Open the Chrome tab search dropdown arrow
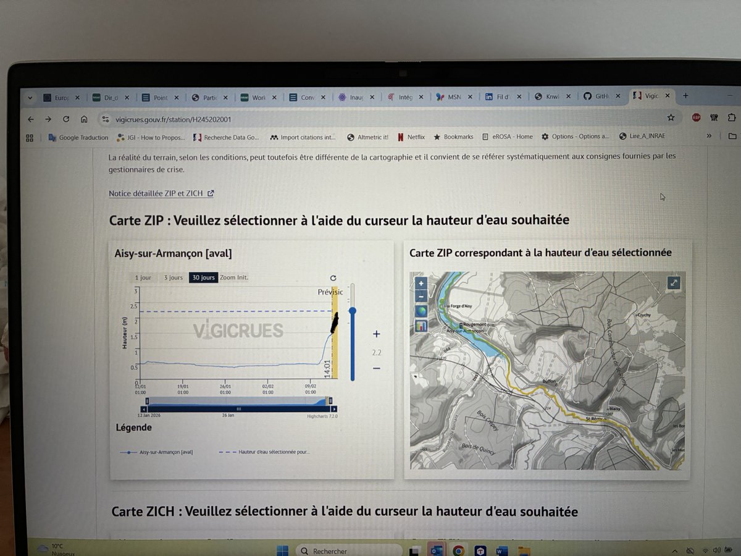 point(30,98)
